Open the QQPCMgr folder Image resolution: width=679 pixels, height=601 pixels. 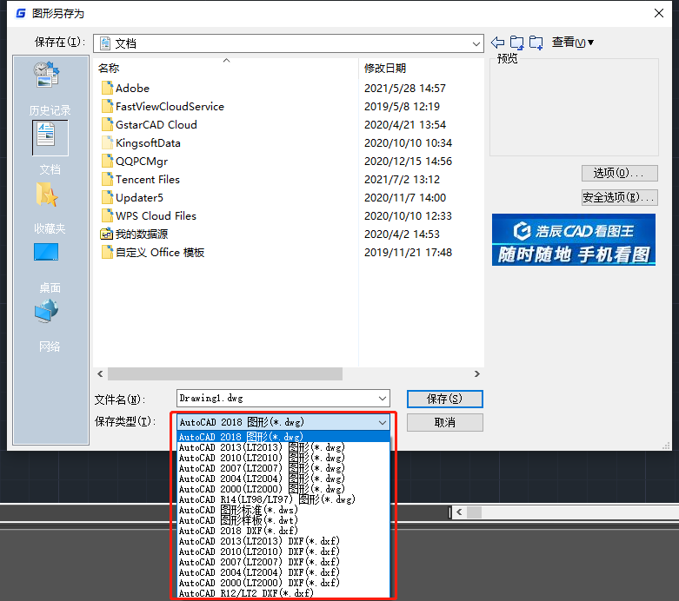pyautogui.click(x=135, y=161)
